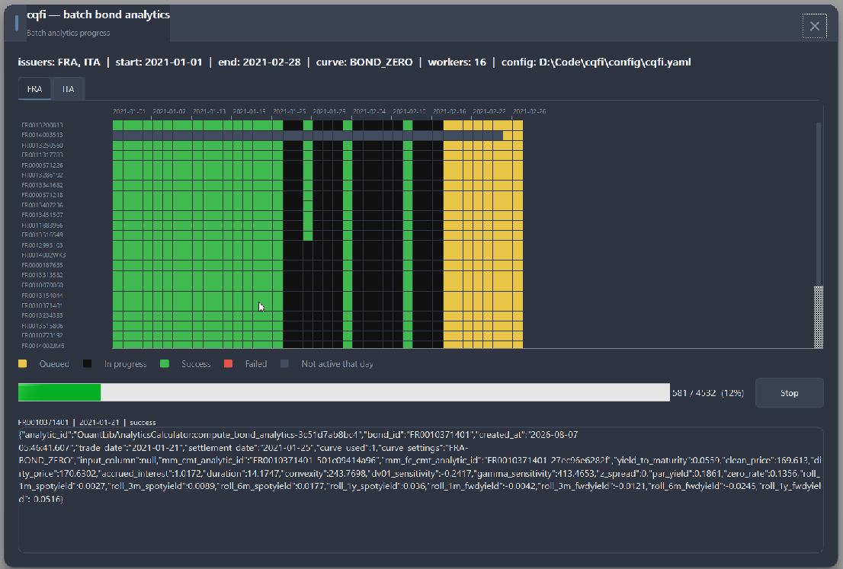Click the 2021-01-13 date column header
The height and width of the screenshot is (569, 843).
click(209, 111)
